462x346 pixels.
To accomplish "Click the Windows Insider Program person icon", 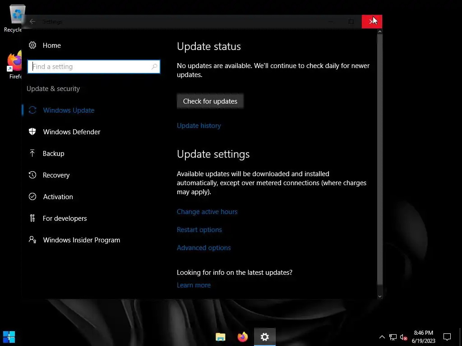I will click(32, 240).
